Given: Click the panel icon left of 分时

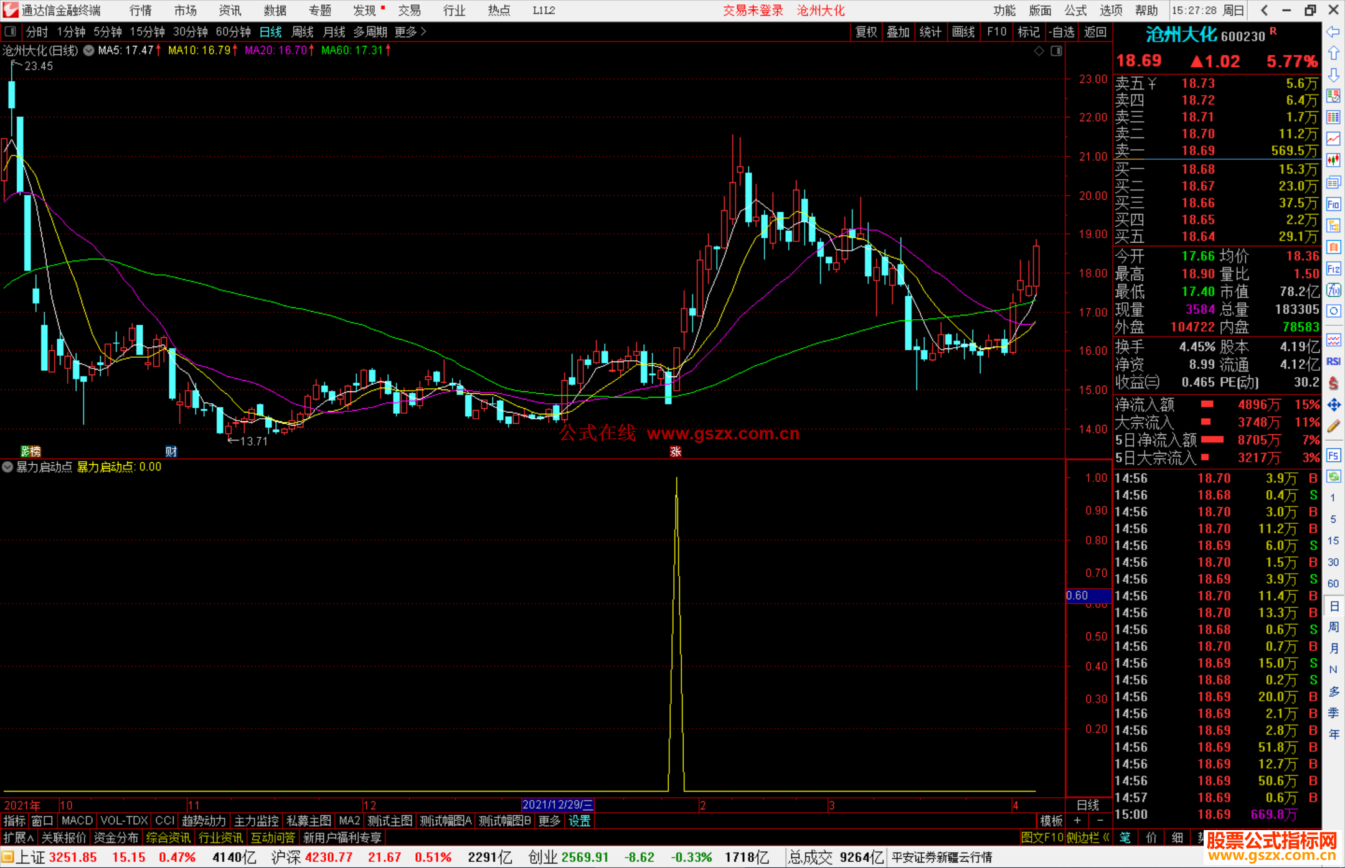Looking at the screenshot, I should coord(11,32).
